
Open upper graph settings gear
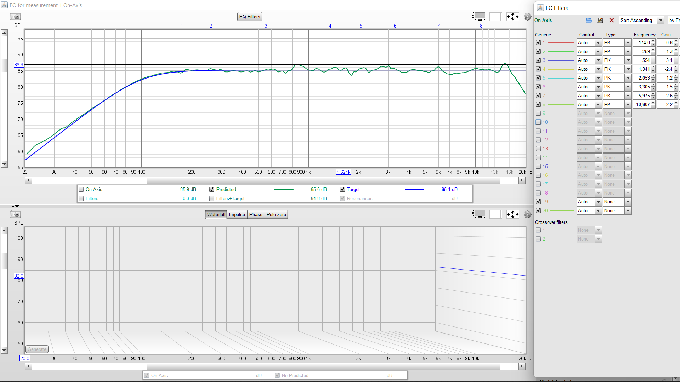pyautogui.click(x=528, y=17)
